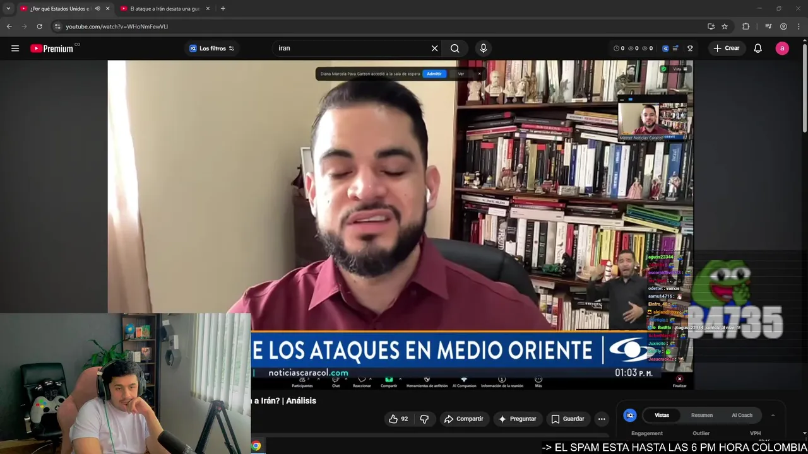This screenshot has height=454, width=808.
Task: Click Admitir in the waiting room notice
Action: tap(434, 74)
